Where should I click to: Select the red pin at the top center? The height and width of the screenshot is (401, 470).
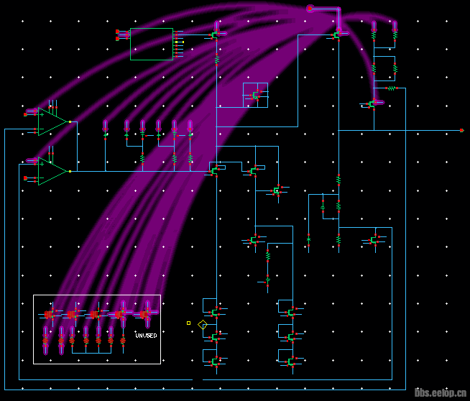pos(310,9)
